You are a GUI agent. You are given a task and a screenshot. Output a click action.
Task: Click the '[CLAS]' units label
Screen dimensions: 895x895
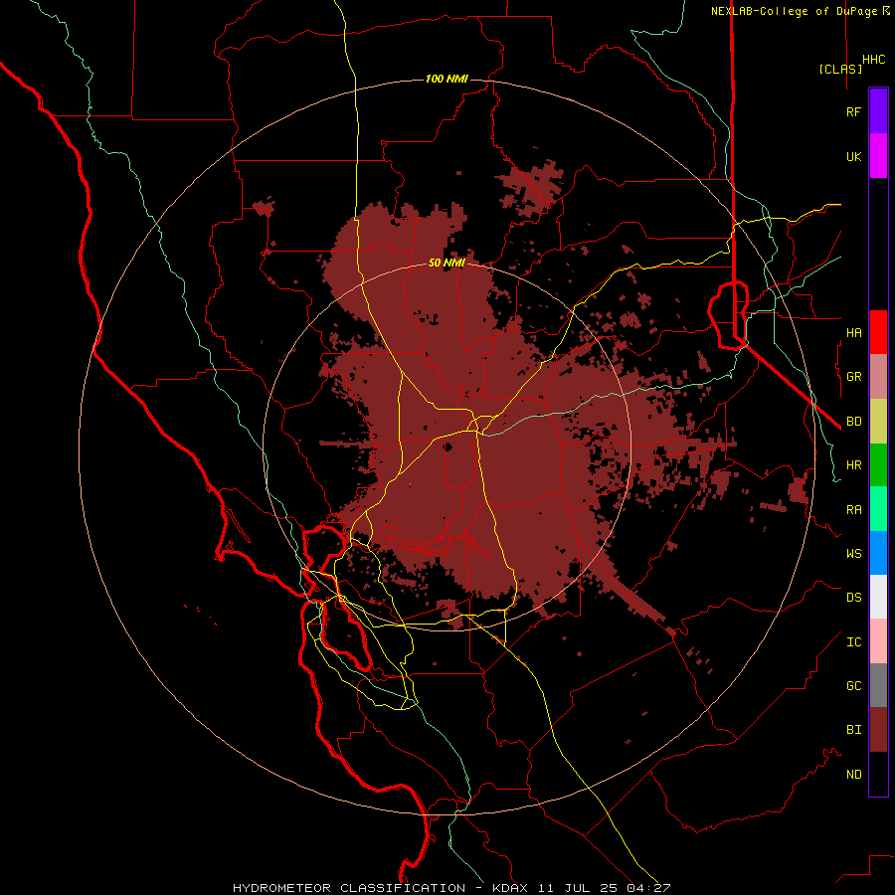click(840, 69)
